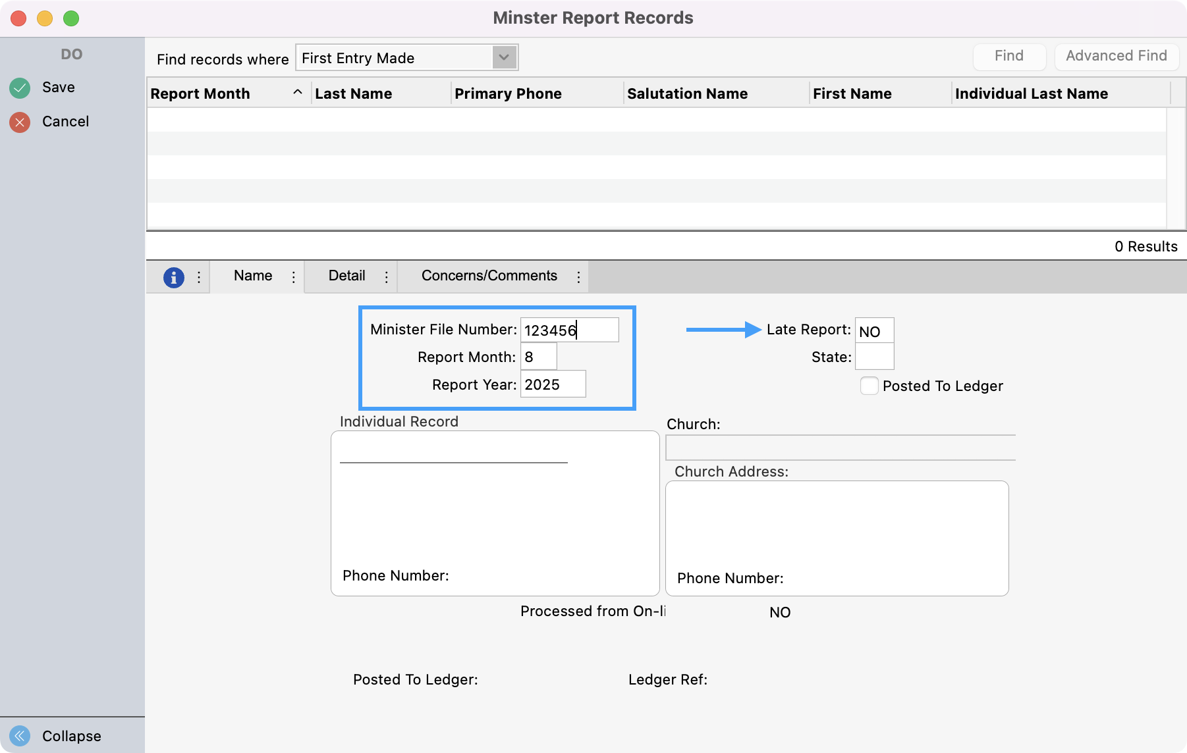Open the kebab menu next to the Detail tab
Screen dimensions: 1187x753
386,277
